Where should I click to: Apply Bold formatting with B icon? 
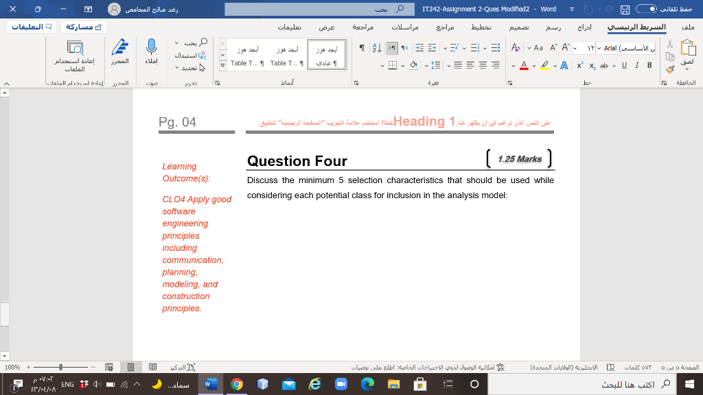(649, 65)
